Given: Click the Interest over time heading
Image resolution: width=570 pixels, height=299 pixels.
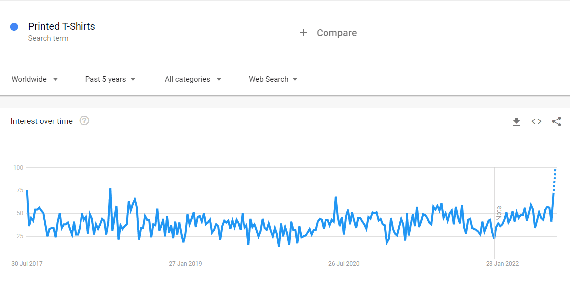Looking at the screenshot, I should [41, 121].
